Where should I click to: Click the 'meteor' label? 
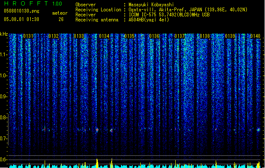[x=60, y=13]
